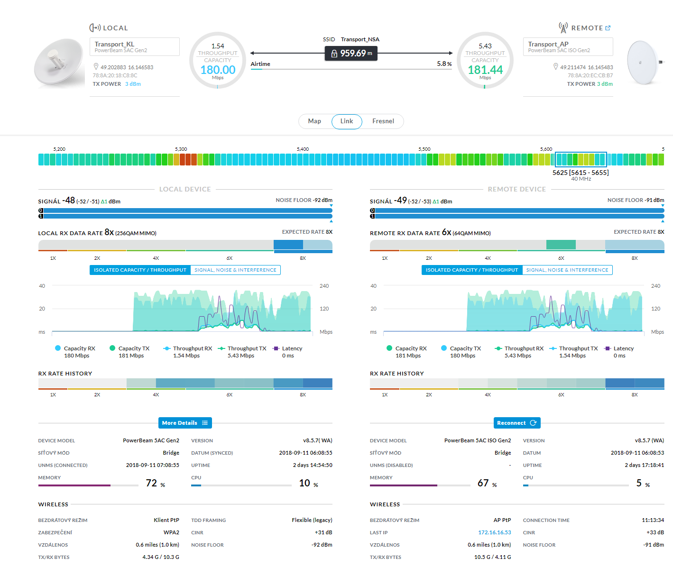The image size is (673, 576).
Task: Click remote TX power 3 dBm value
Action: [x=605, y=84]
